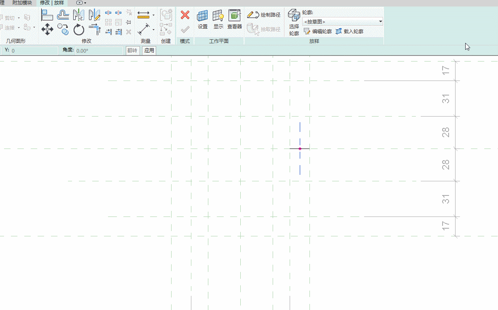The image size is (498, 310).
Task: Open work plane 设置 (Set)
Action: 202,19
